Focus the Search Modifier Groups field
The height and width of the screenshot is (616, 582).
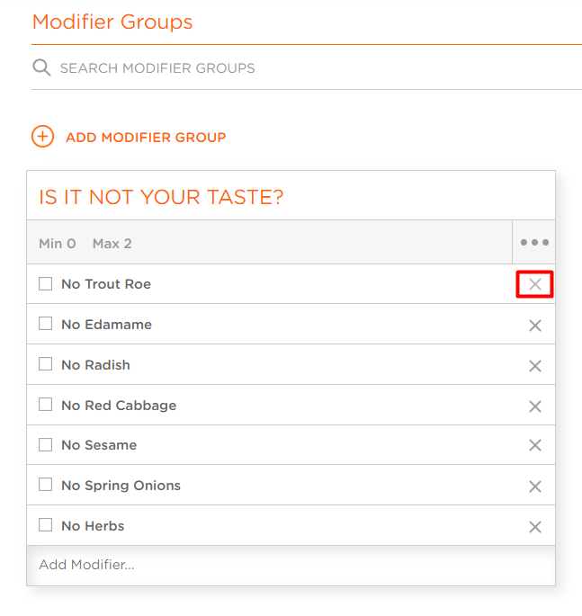pyautogui.click(x=307, y=68)
